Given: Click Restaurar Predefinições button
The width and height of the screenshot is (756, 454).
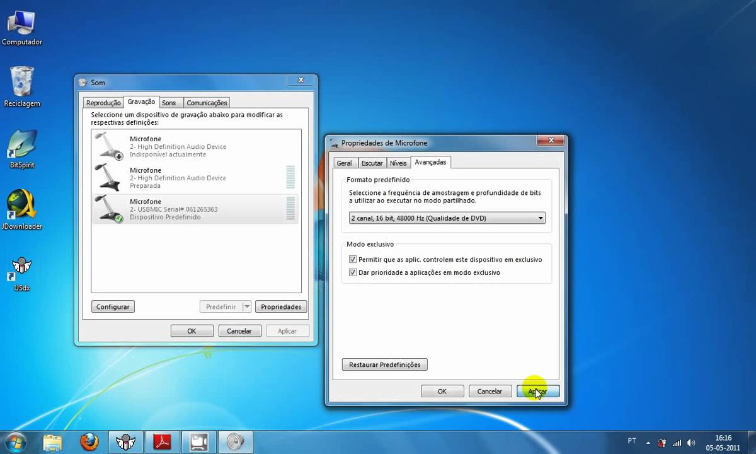Looking at the screenshot, I should pyautogui.click(x=385, y=364).
